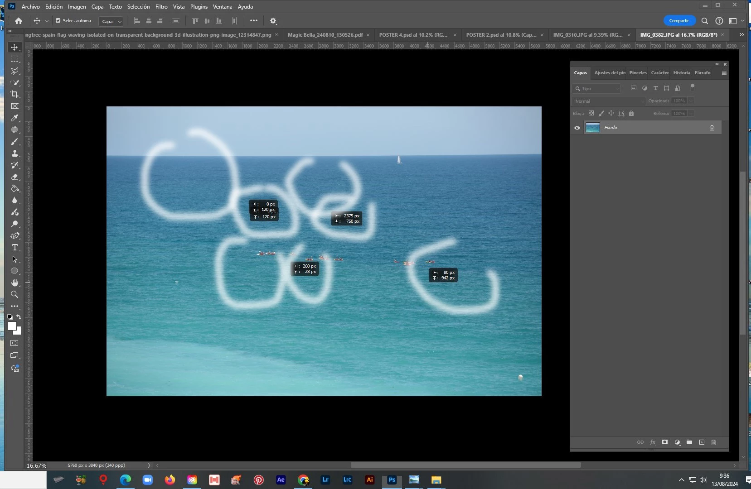The height and width of the screenshot is (489, 751).
Task: Select the Crop tool
Action: (x=15, y=94)
